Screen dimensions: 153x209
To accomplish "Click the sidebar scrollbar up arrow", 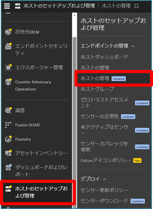I will pos(74,15).
